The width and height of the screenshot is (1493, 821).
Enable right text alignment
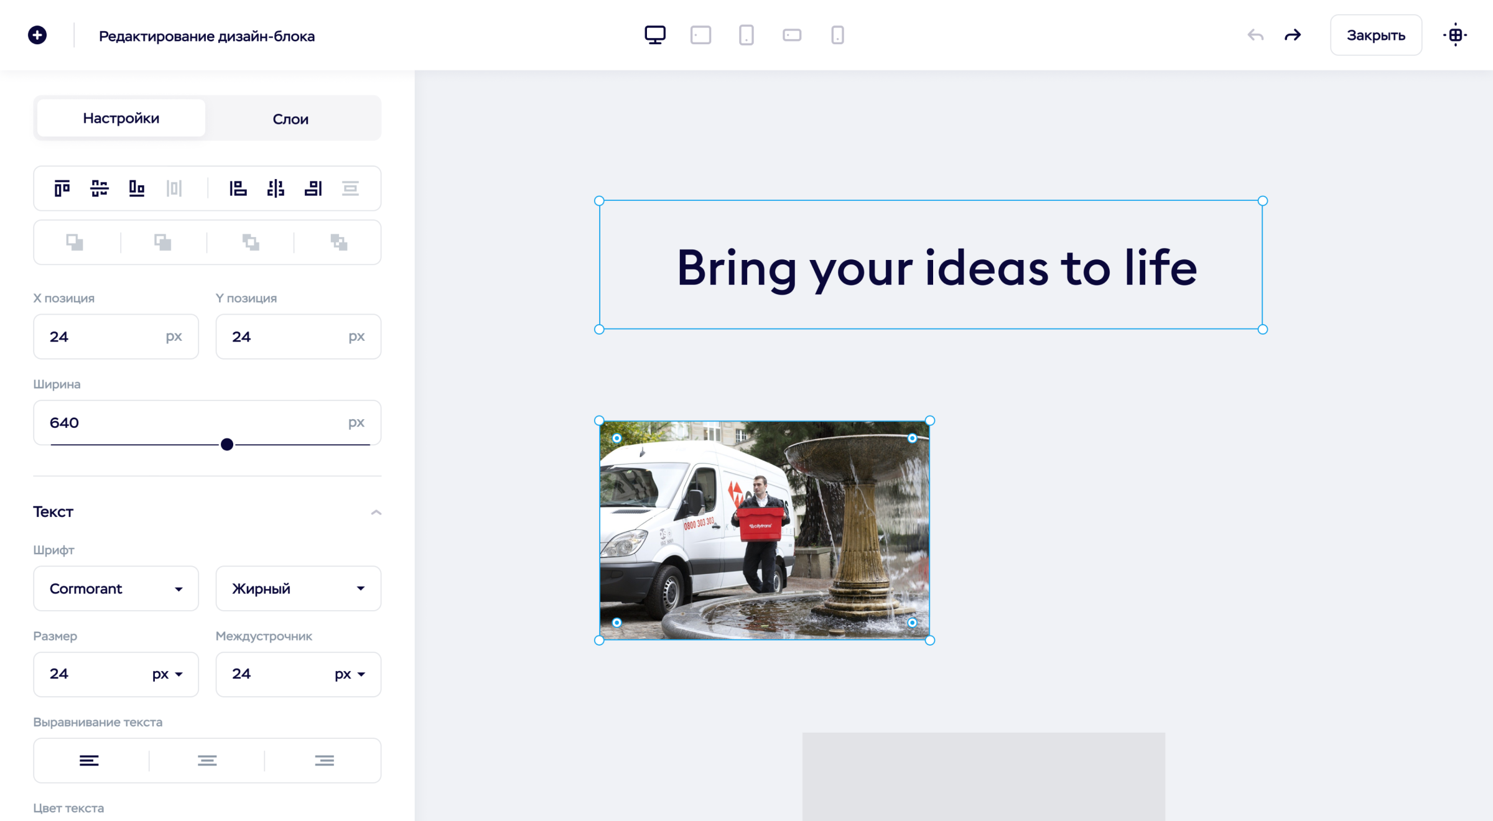(324, 760)
